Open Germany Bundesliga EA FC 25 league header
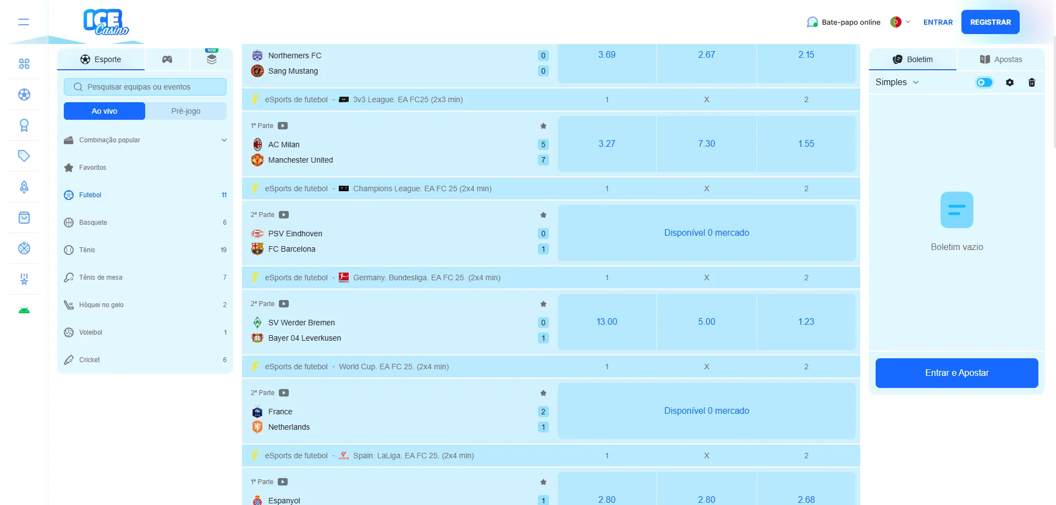Viewport: 1056px width, 505px height. [551, 278]
